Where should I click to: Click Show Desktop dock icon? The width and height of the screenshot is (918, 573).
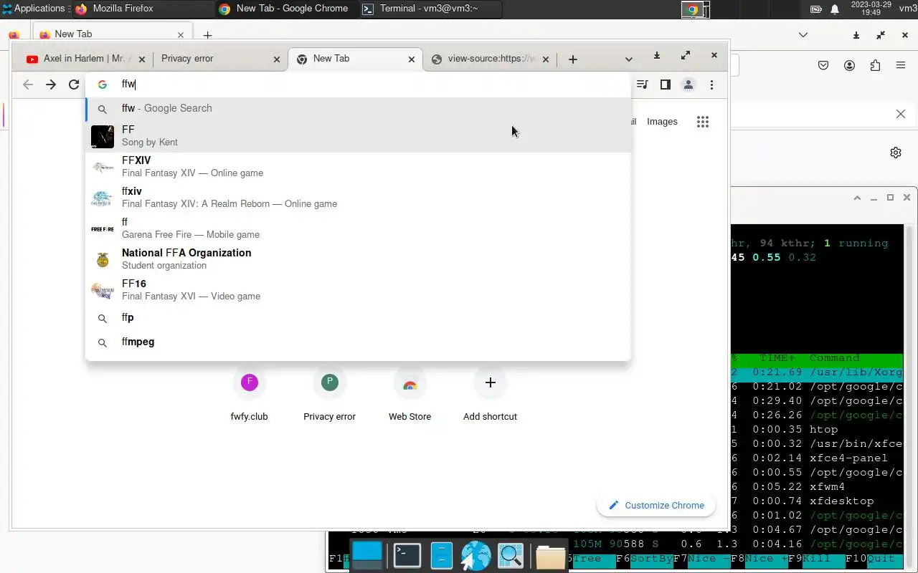[367, 556]
